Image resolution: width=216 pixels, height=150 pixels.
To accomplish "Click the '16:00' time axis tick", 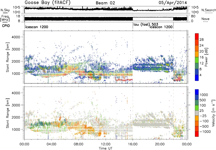I will 133,144.
